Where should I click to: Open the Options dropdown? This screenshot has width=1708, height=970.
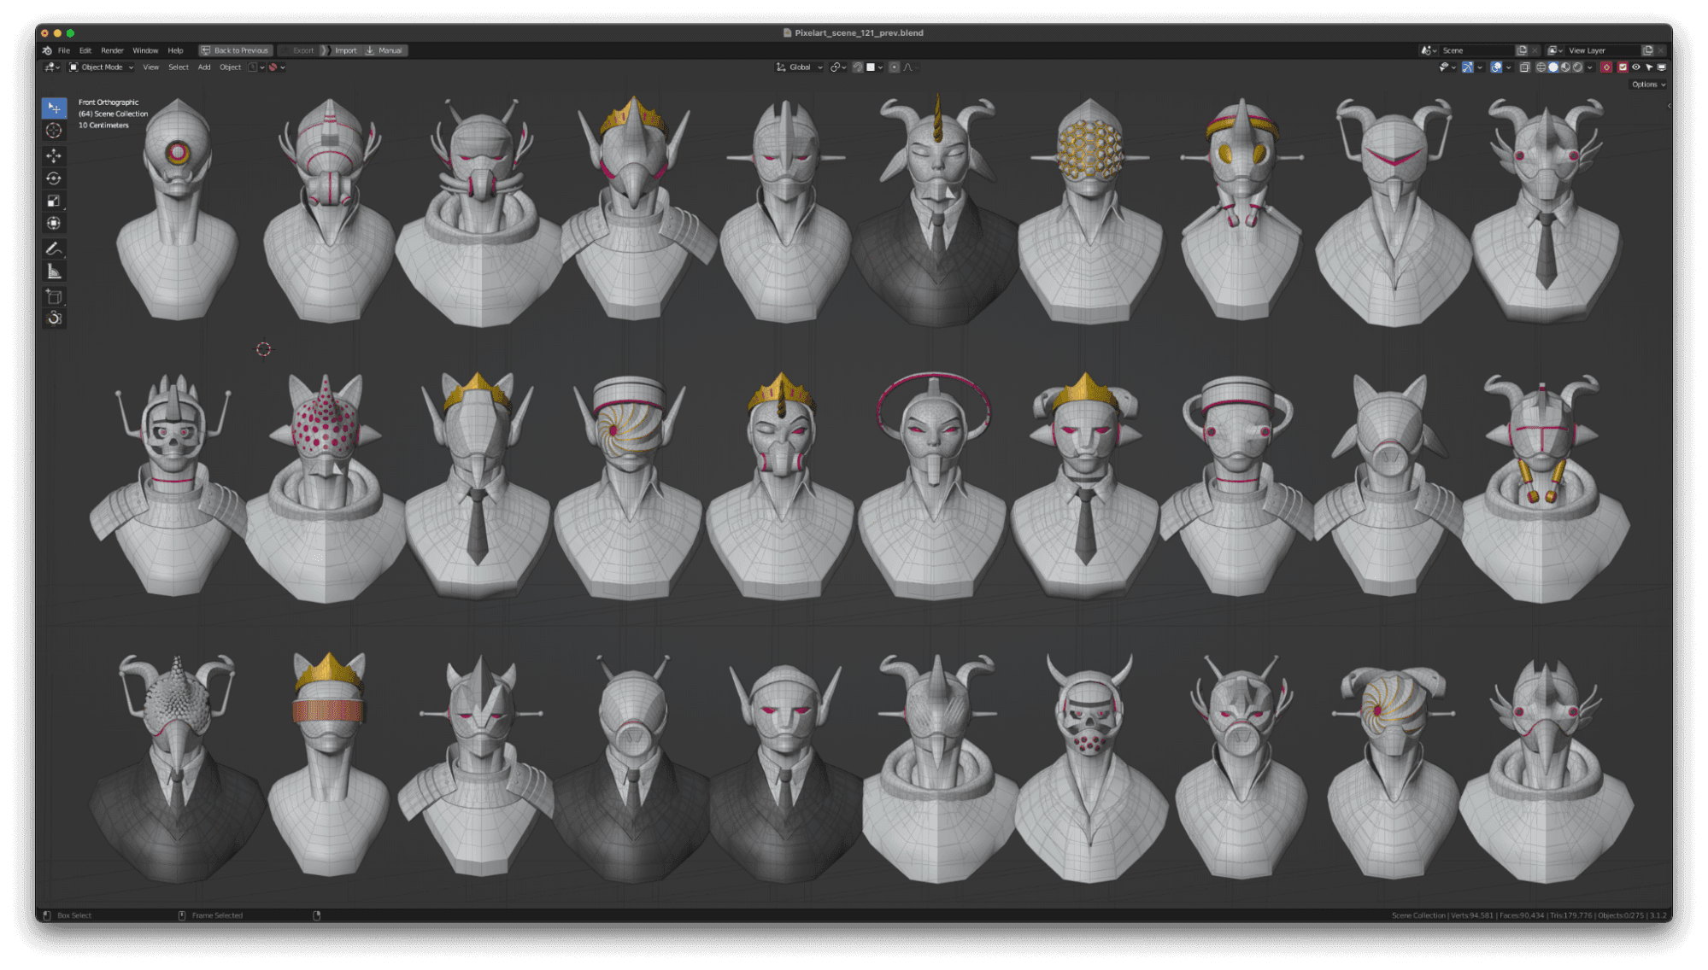tap(1648, 85)
